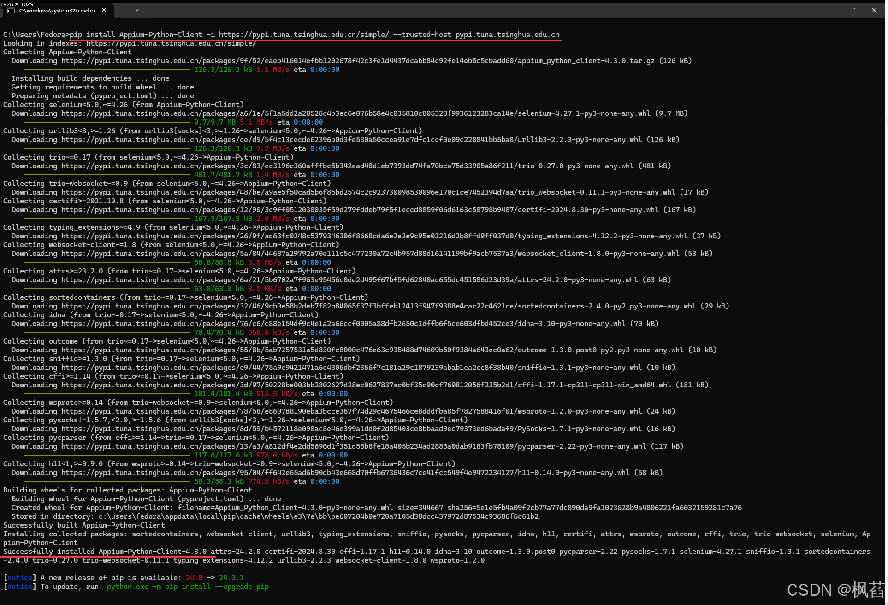This screenshot has width=888, height=605.
Task: Click the appium_python_client-4.3.0.tar.gz download URL
Action: pos(357,61)
